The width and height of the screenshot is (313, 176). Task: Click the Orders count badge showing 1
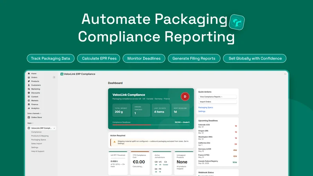click(54, 77)
